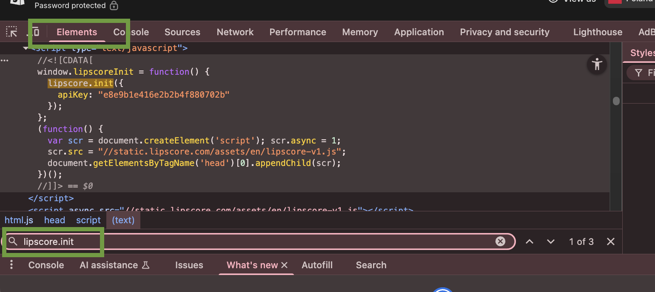Go to previous search result arrow

529,241
